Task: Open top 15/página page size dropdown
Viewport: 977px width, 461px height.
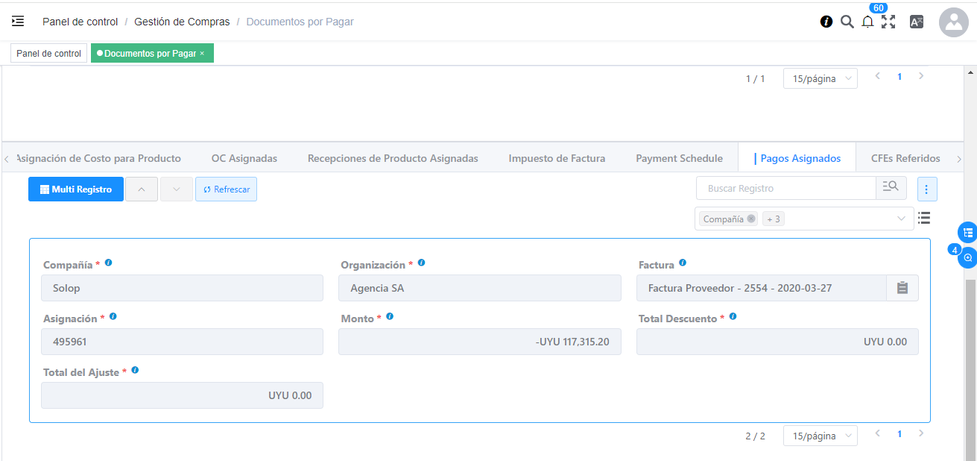Action: click(x=820, y=78)
